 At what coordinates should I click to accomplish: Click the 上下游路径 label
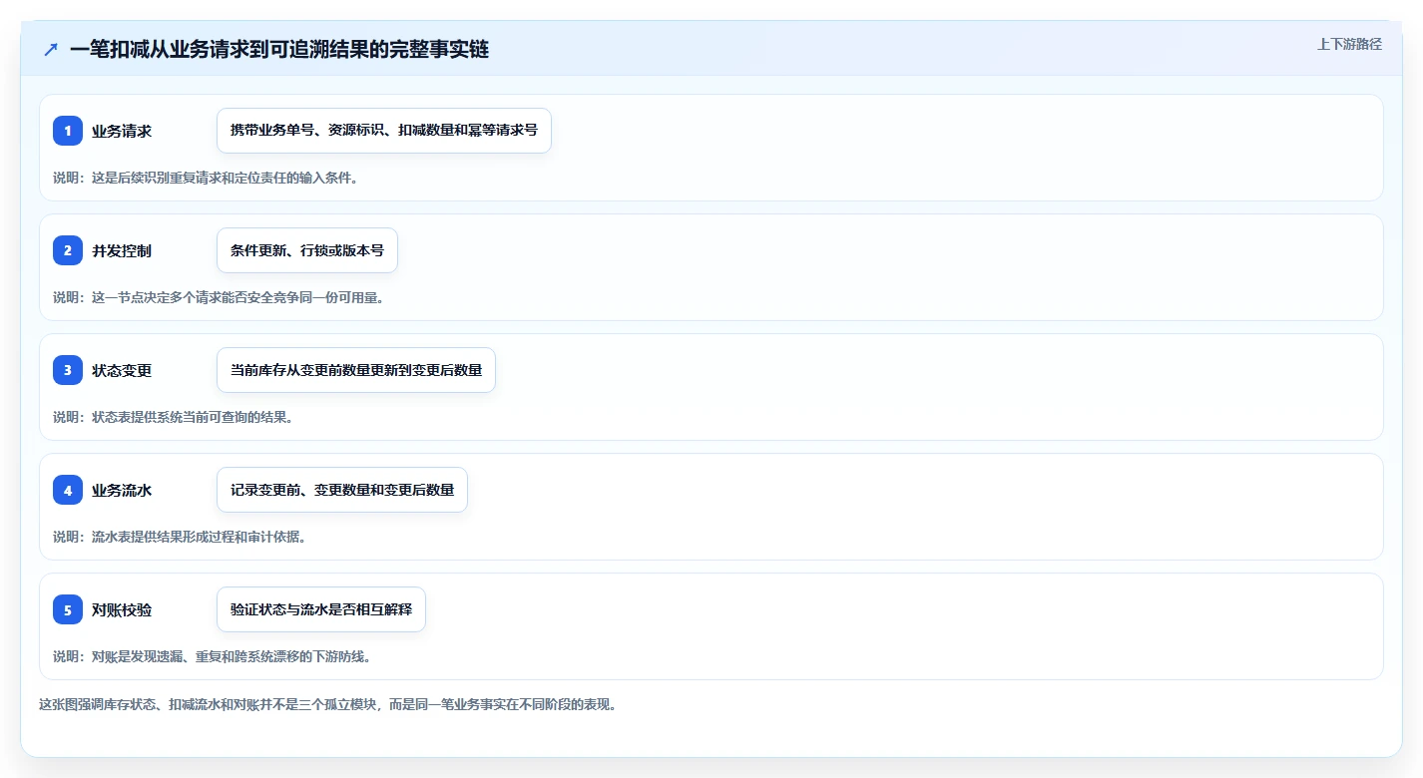[1349, 44]
